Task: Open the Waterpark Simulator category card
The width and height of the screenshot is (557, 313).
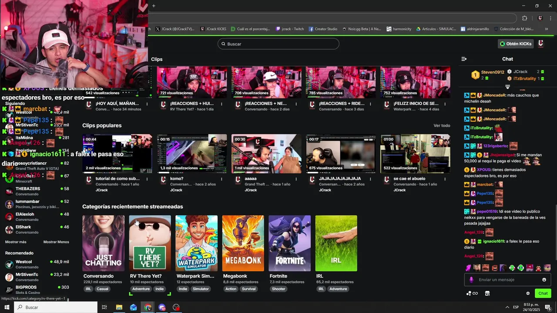Action: pyautogui.click(x=196, y=243)
